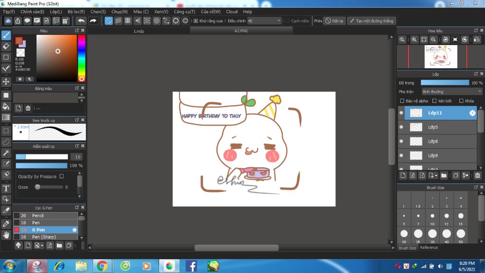Adjust layer Độ trong opacity bar

click(x=445, y=82)
